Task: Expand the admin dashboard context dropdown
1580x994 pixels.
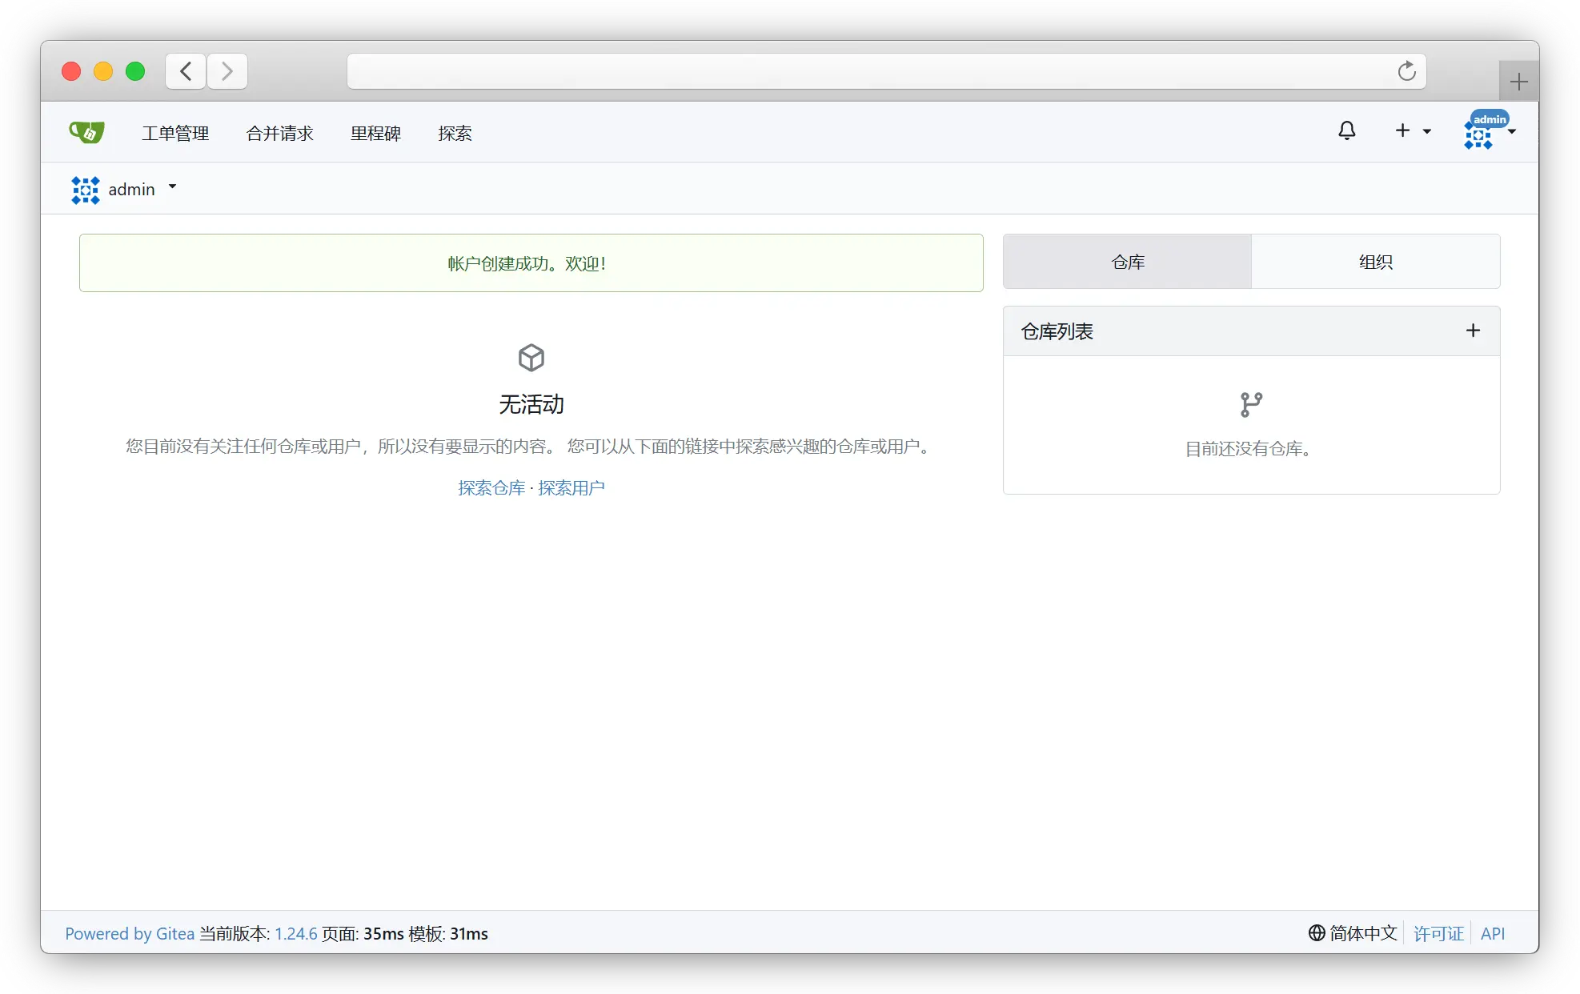Action: click(172, 187)
